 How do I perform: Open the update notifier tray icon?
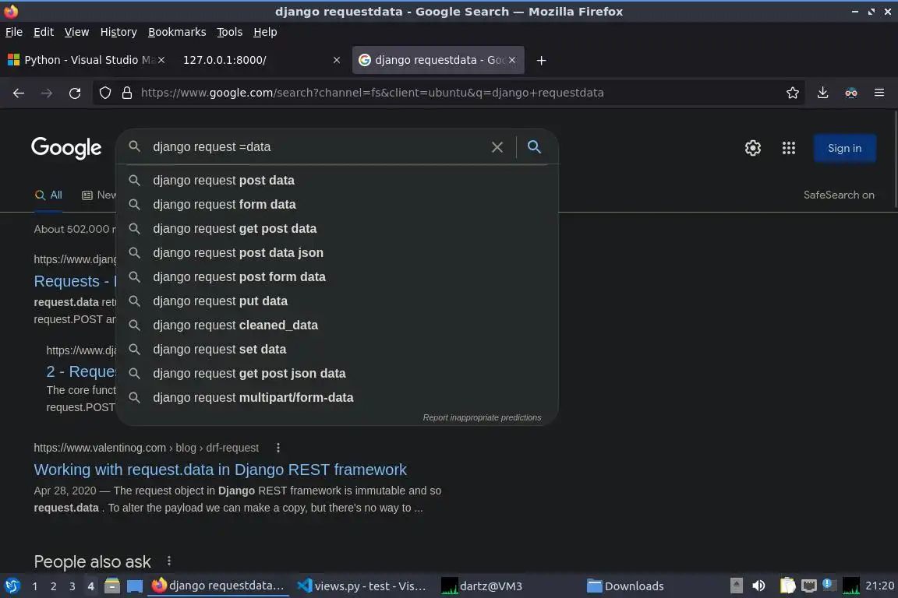click(x=829, y=585)
